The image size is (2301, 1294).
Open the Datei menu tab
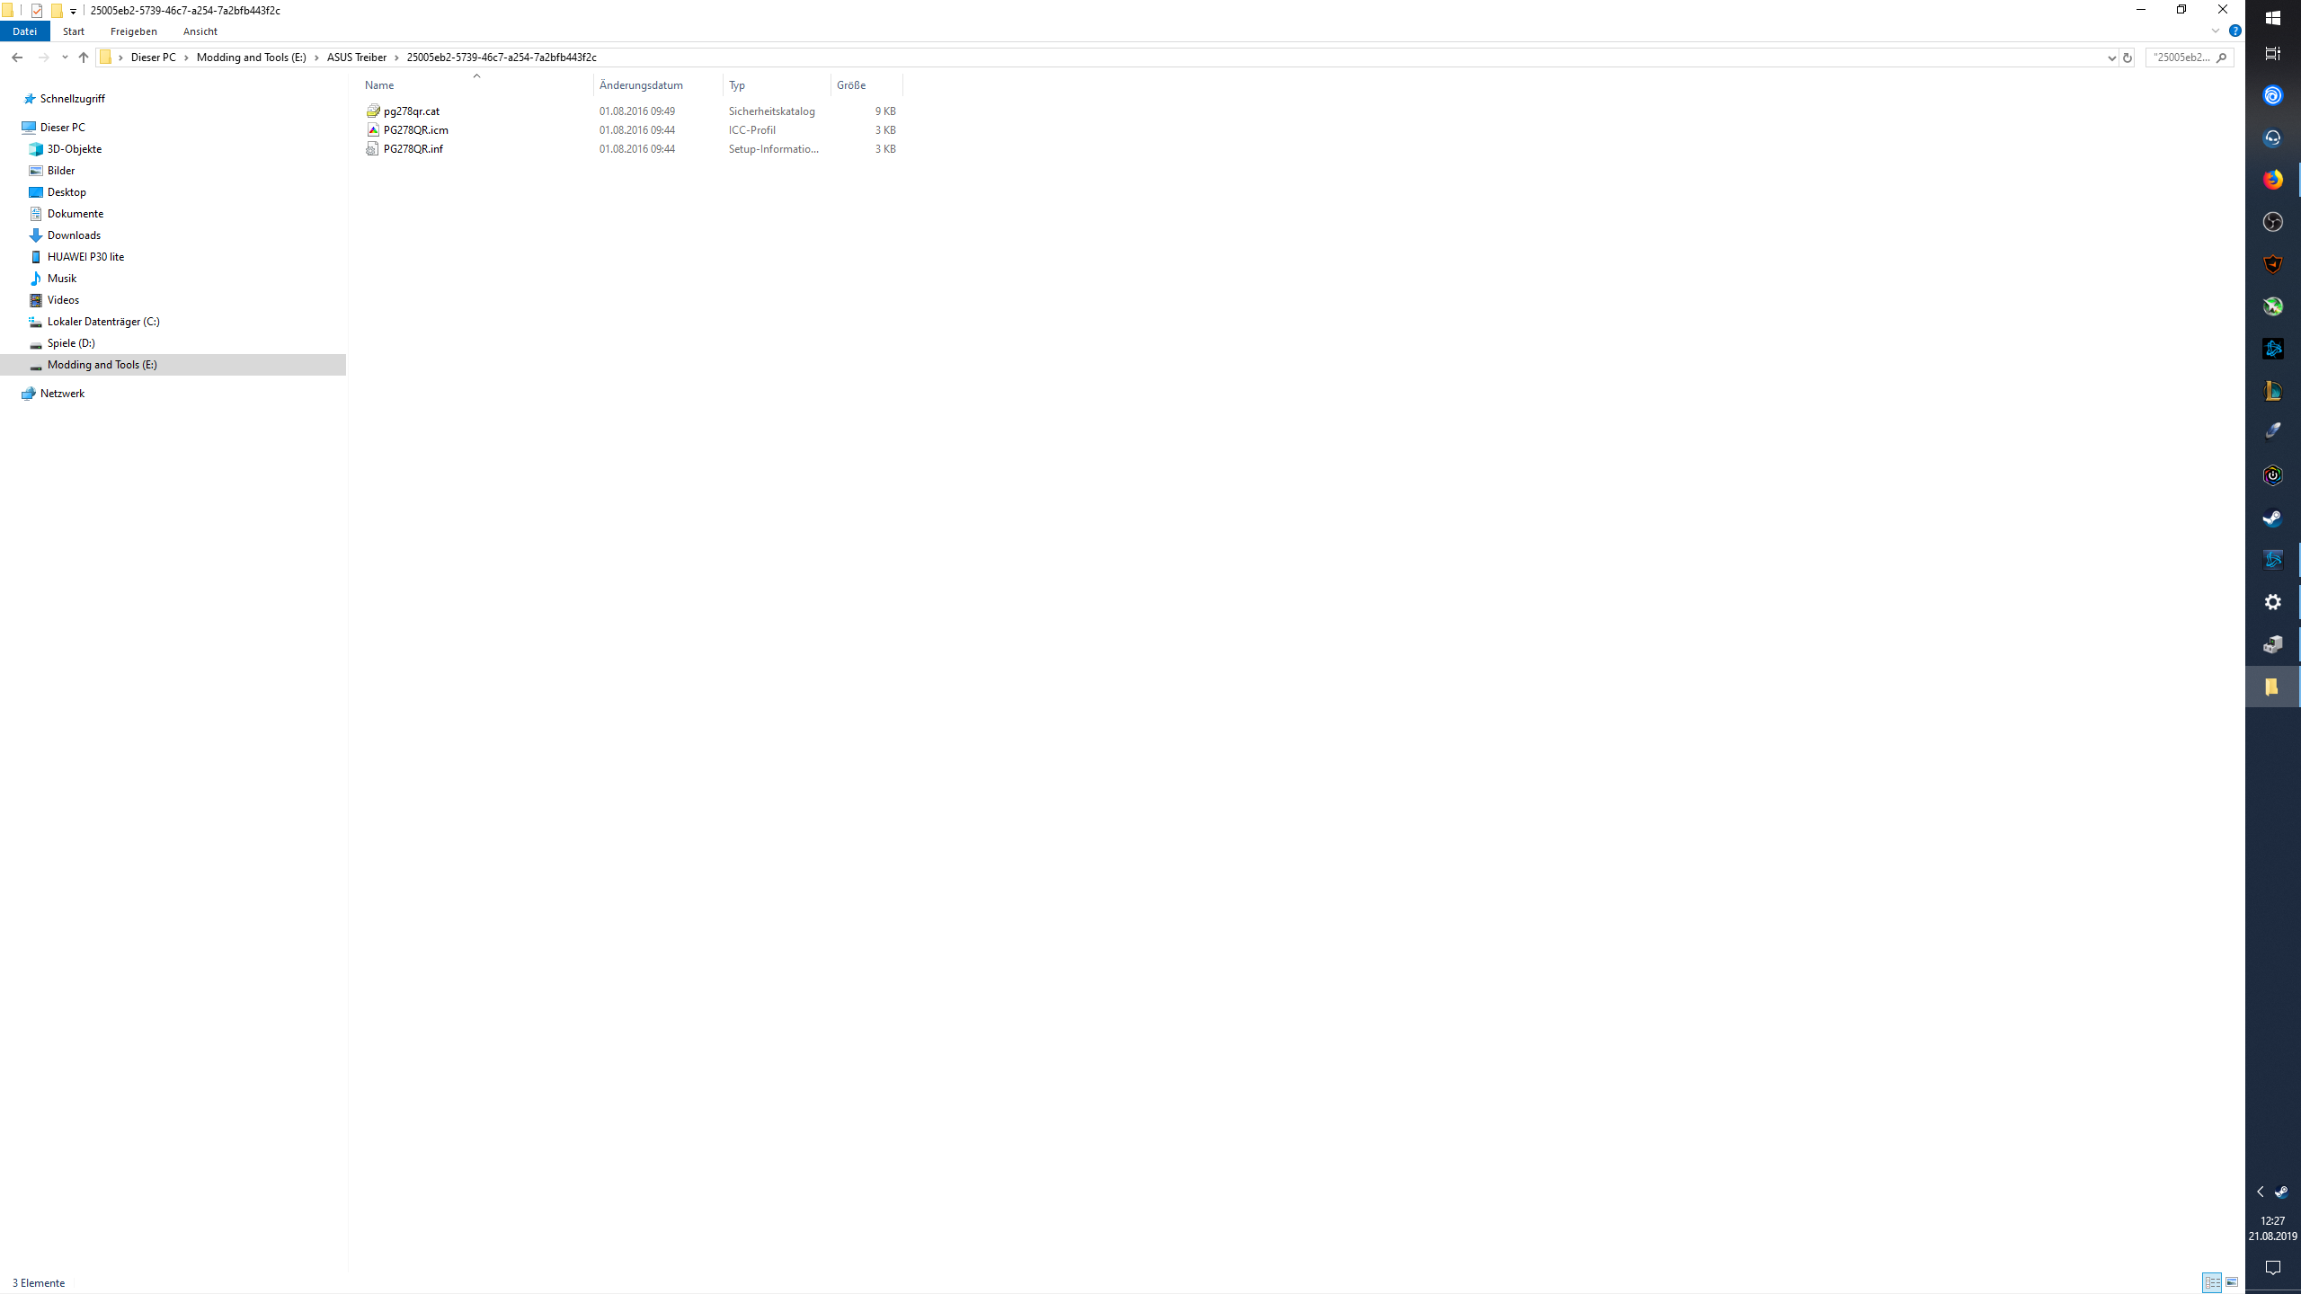pos(24,31)
